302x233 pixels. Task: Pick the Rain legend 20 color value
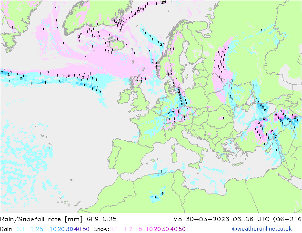[x=61, y=229]
